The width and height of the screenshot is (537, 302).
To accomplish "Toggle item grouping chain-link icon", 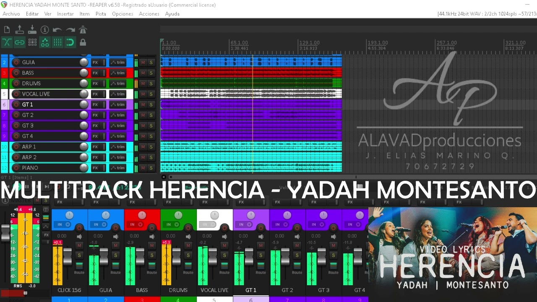I will [x=19, y=42].
